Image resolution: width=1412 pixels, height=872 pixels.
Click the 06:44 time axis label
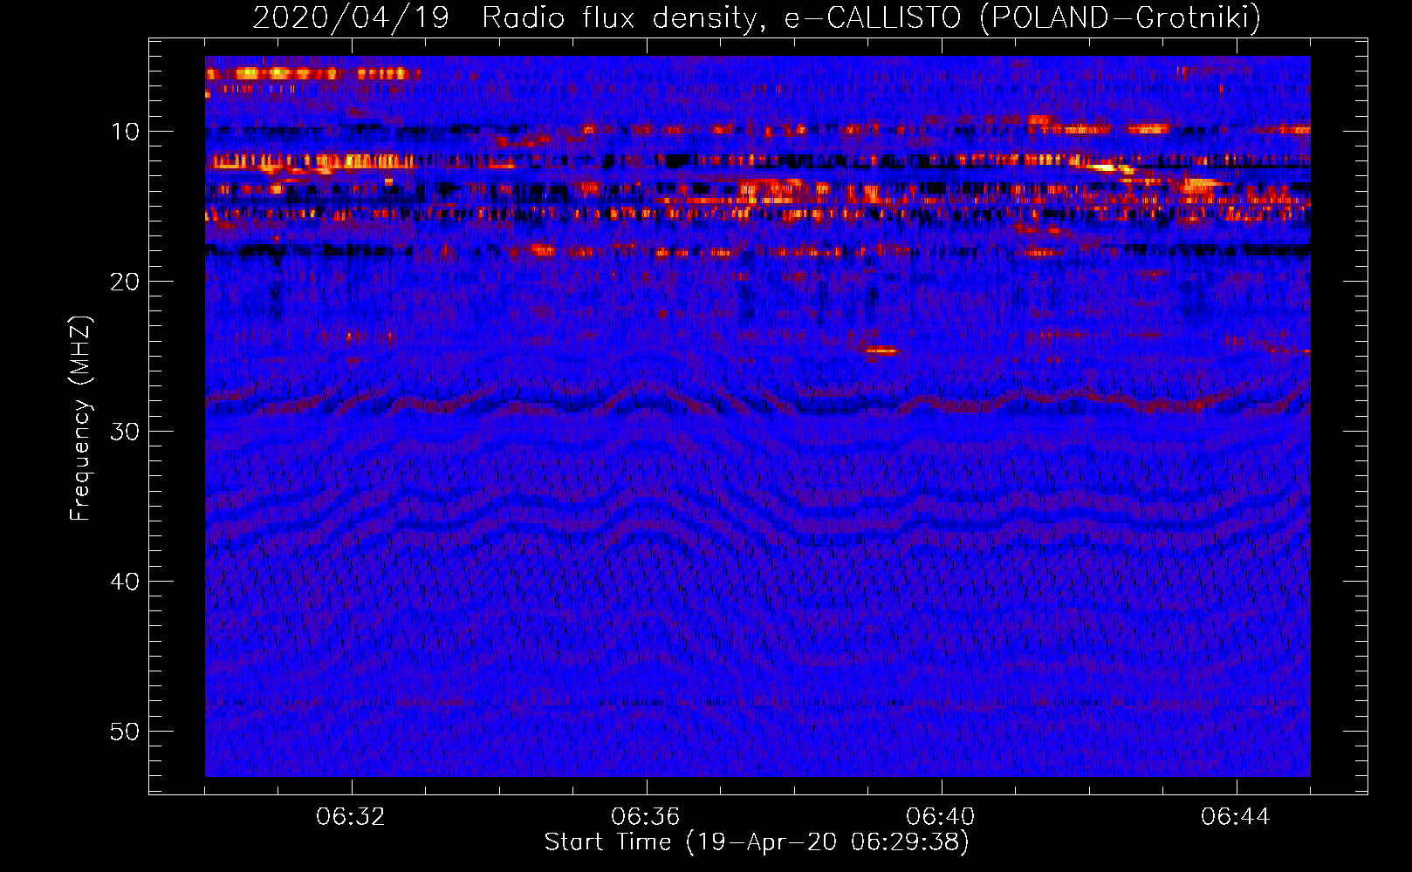[1236, 816]
